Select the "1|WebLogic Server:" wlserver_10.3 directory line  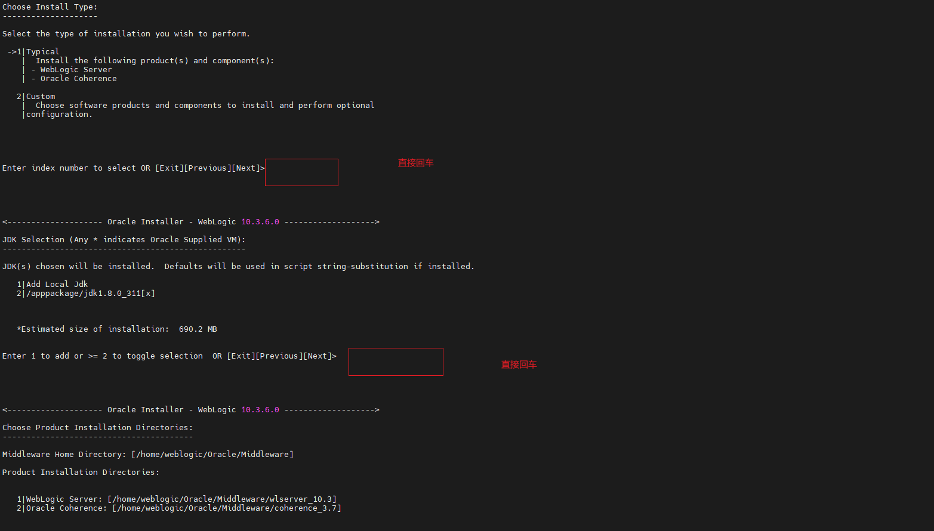pyautogui.click(x=177, y=499)
